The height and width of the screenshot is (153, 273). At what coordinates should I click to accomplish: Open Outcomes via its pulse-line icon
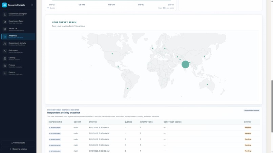tap(5, 51)
